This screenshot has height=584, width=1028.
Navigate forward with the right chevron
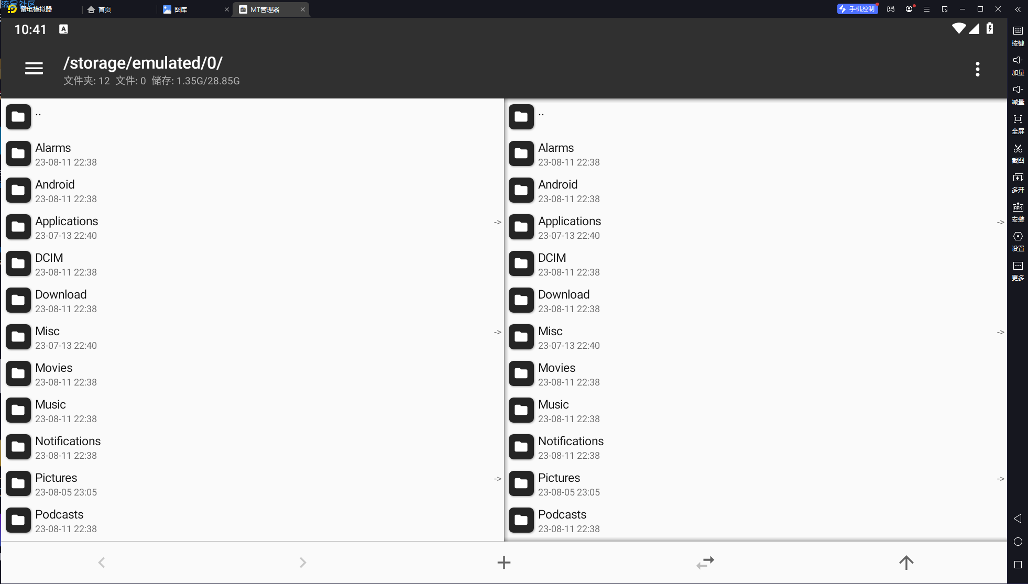point(303,563)
